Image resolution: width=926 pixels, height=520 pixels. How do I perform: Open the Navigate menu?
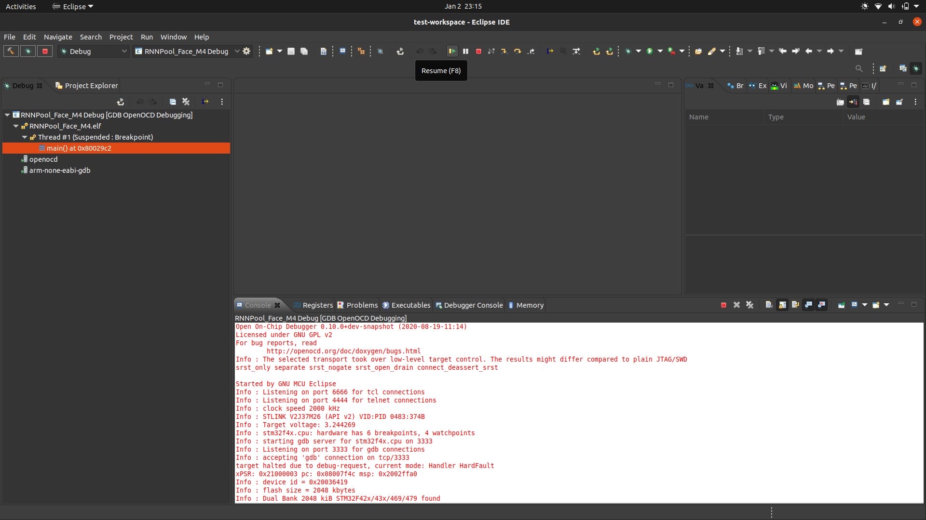tap(58, 37)
